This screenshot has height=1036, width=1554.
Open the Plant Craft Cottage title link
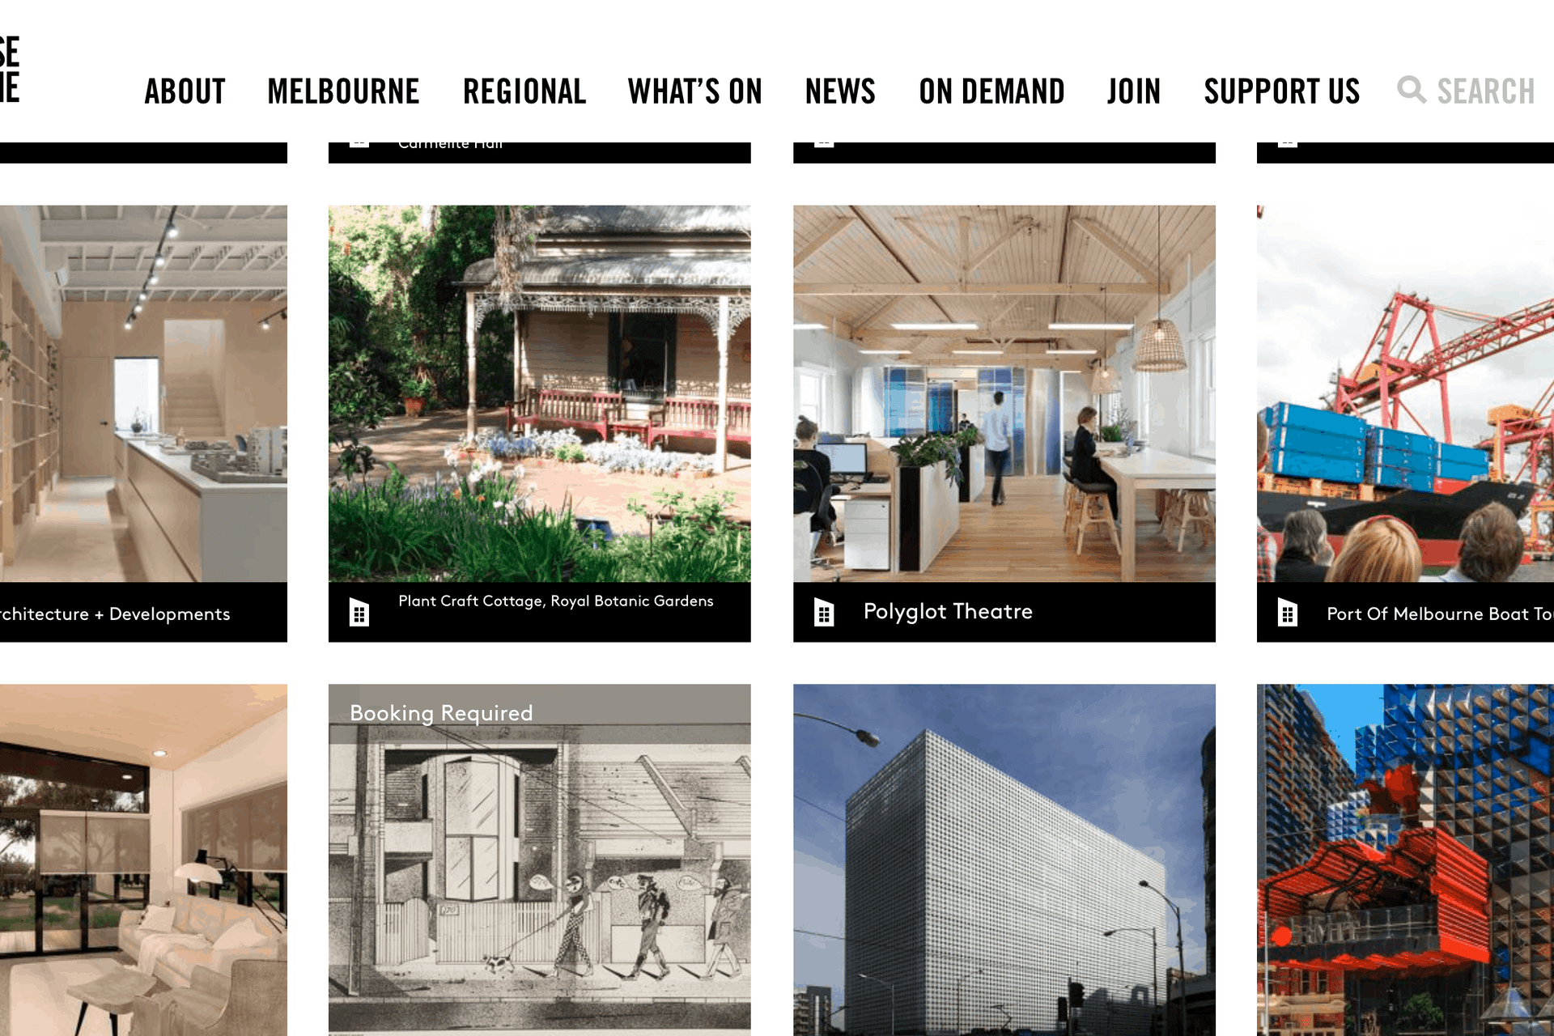pyautogui.click(x=556, y=601)
